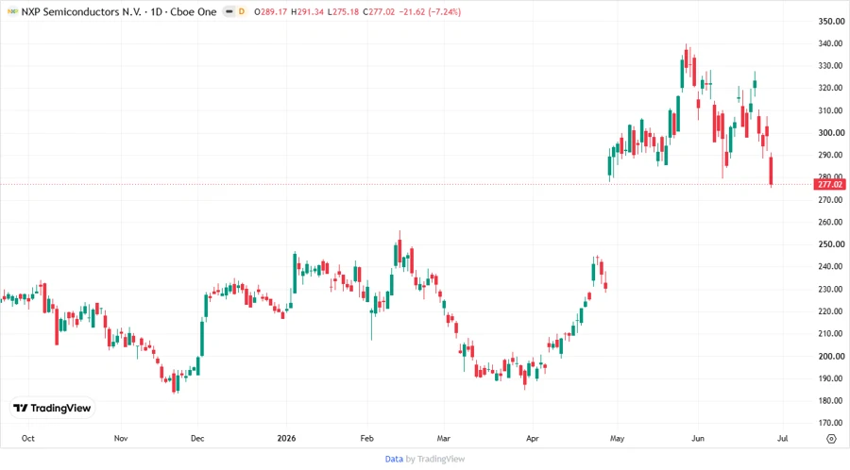Image resolution: width=850 pixels, height=470 pixels.
Task: Click the 'Mar' time axis label
Action: pyautogui.click(x=444, y=438)
